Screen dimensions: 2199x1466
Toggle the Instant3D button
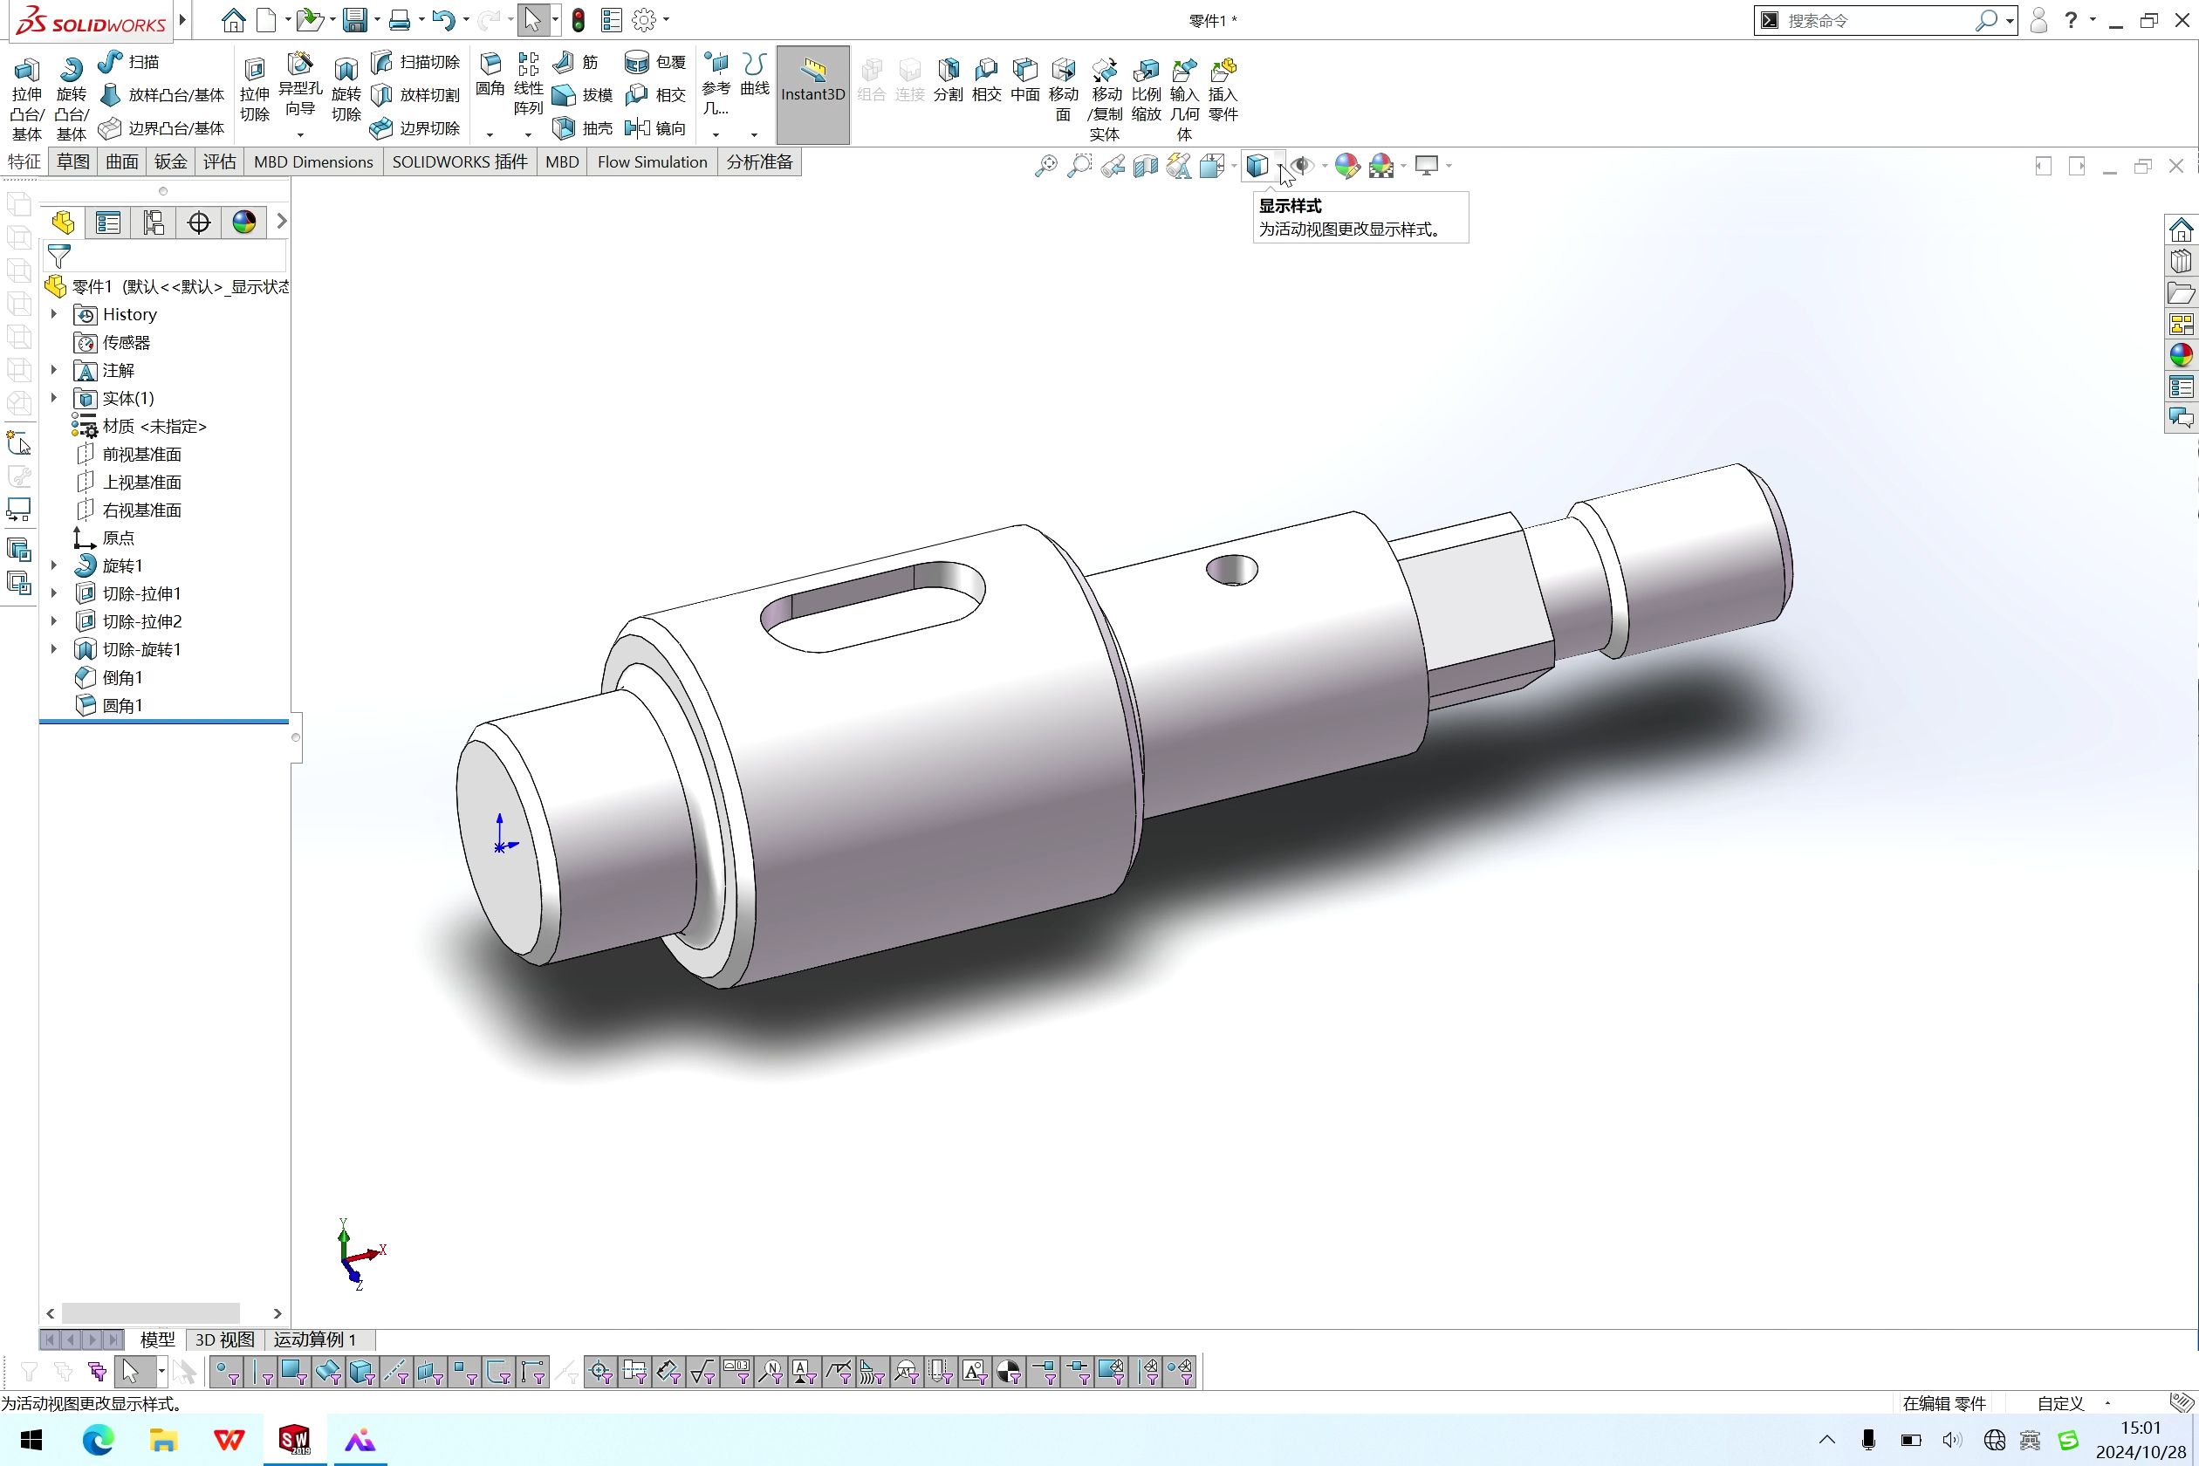point(812,93)
